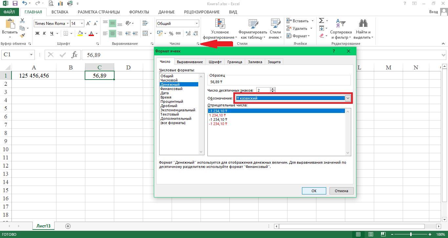Toggle center horizontal alignment

(113, 33)
